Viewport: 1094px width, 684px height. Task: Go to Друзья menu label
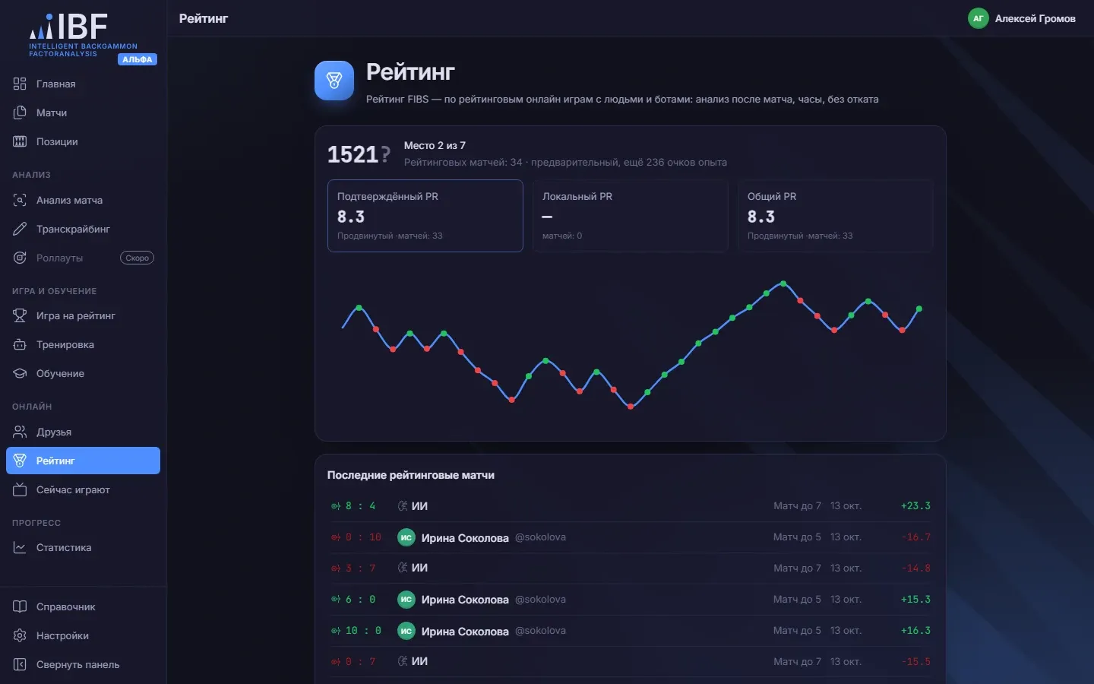54,432
